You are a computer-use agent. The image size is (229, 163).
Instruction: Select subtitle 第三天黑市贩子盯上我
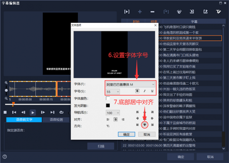point(179,78)
